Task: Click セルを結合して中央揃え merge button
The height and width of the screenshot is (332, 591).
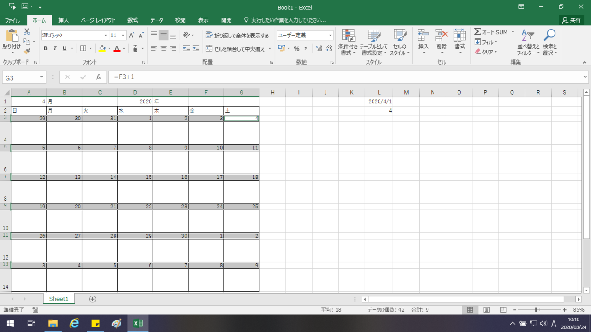Action: coord(235,48)
